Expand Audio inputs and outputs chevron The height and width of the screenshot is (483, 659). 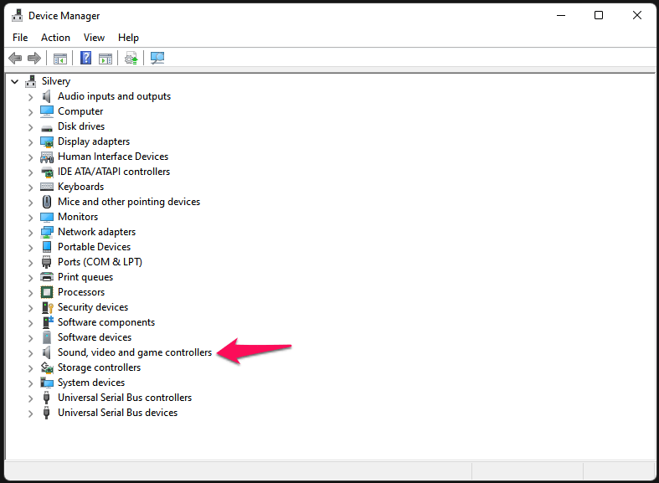coord(30,97)
